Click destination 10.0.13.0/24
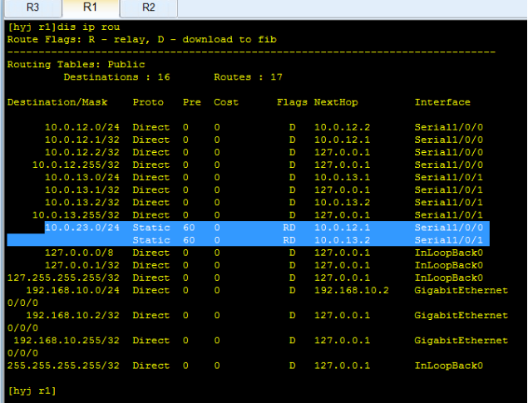This screenshot has width=528, height=403. [x=82, y=177]
